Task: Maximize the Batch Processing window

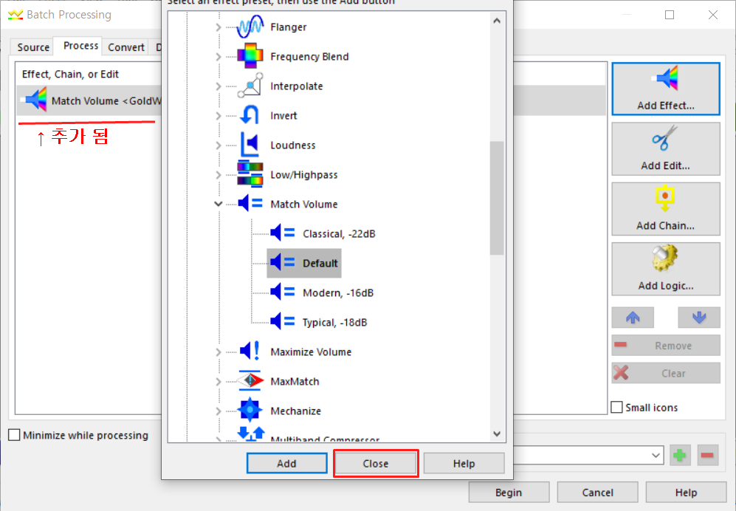Action: click(670, 15)
